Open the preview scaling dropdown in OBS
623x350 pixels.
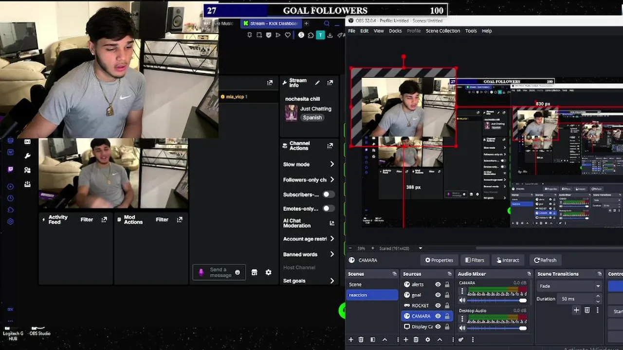pos(421,248)
